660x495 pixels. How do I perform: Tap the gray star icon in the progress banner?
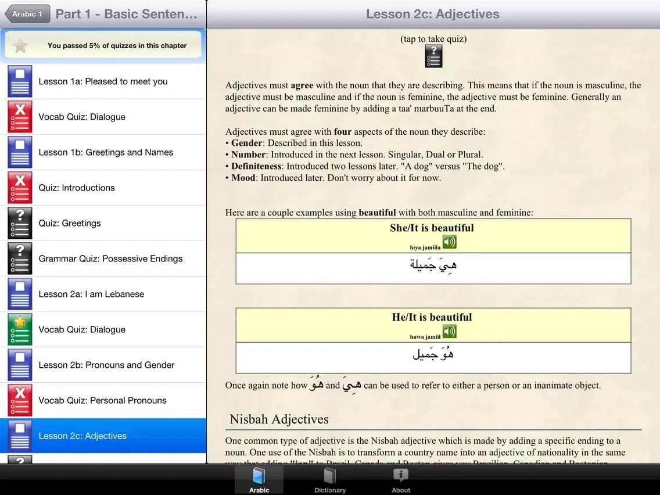click(x=20, y=45)
